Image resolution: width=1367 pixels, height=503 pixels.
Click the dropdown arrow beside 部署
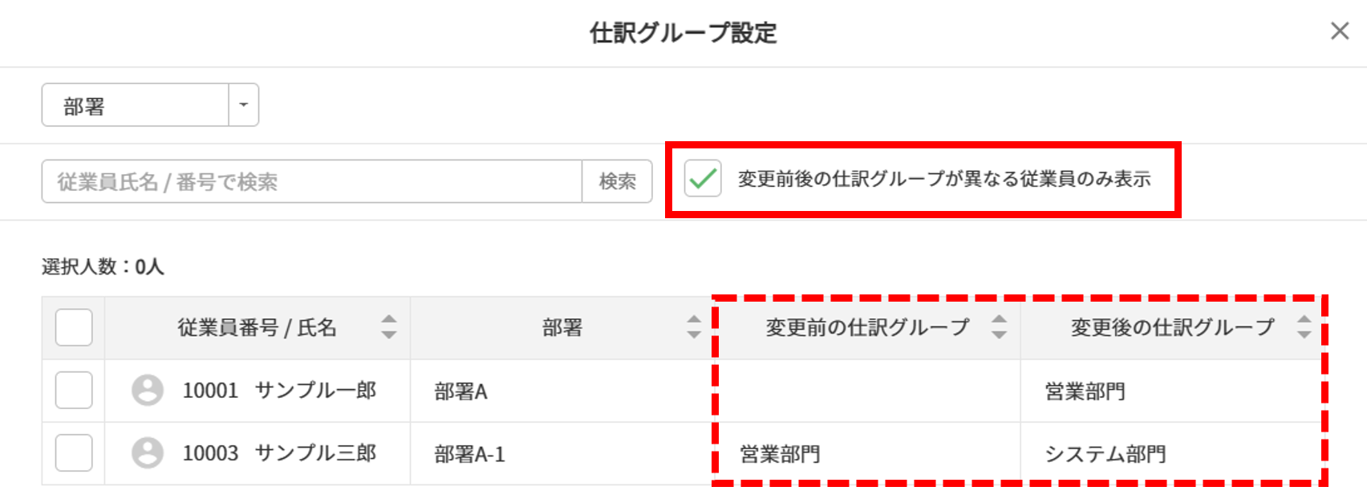tap(244, 105)
